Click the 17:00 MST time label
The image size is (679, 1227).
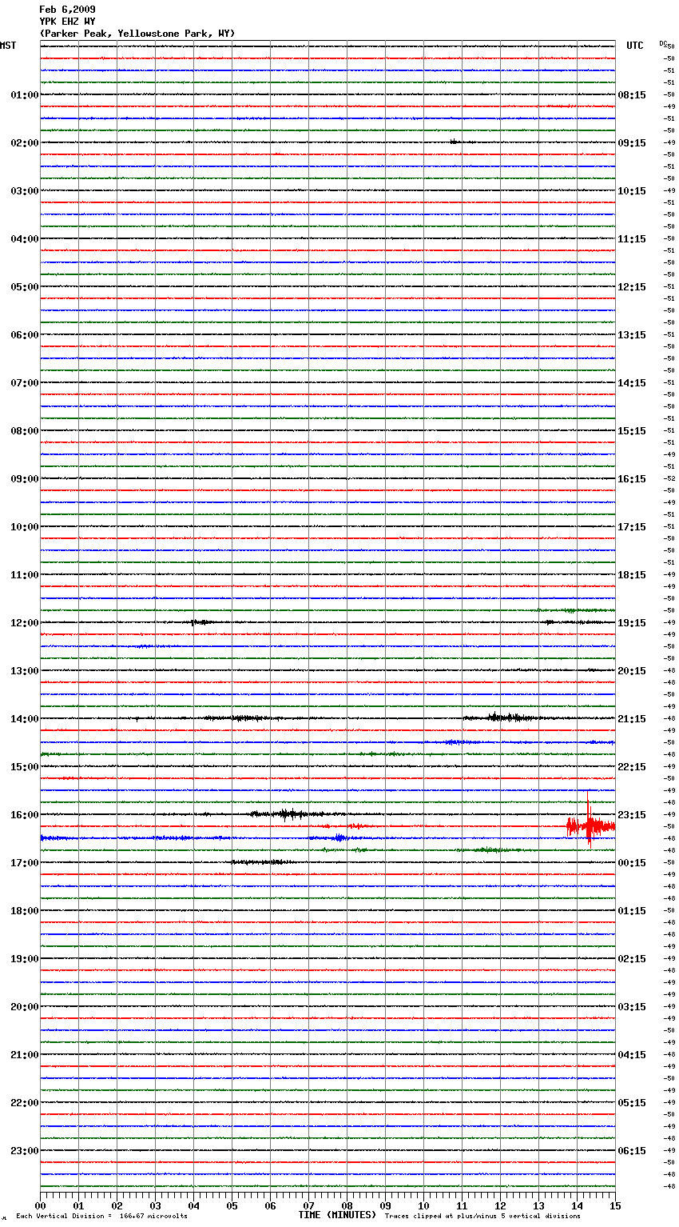pos(25,863)
